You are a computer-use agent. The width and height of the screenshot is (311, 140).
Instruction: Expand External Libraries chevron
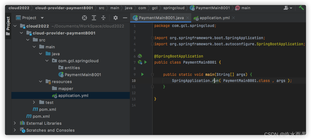coord(15,123)
